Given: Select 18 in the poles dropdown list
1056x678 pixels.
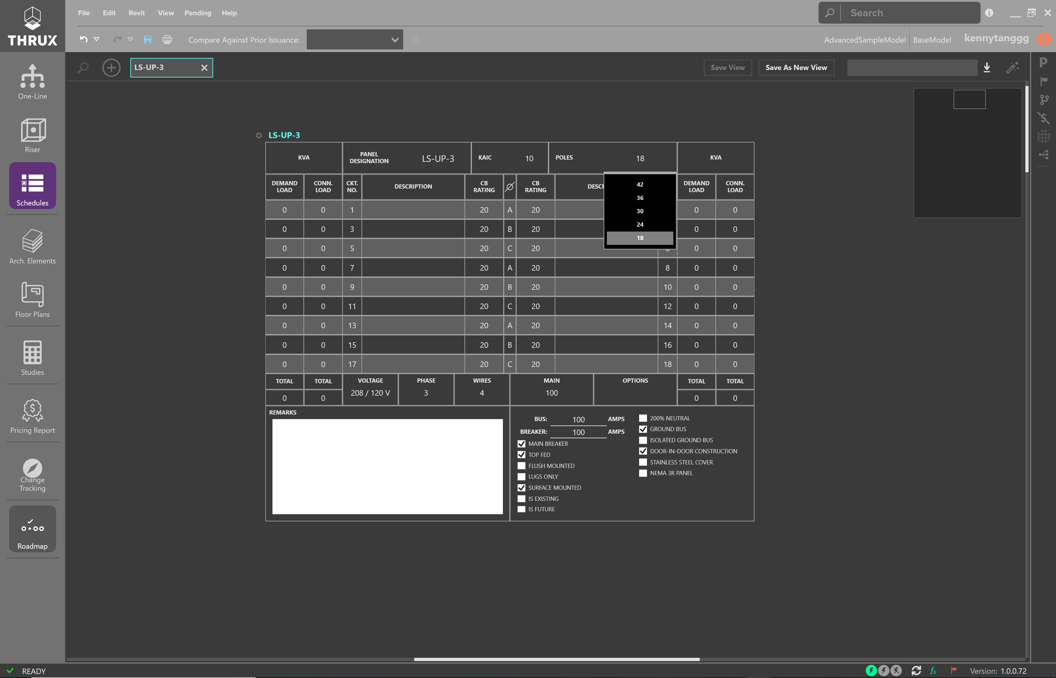Looking at the screenshot, I should pyautogui.click(x=640, y=238).
